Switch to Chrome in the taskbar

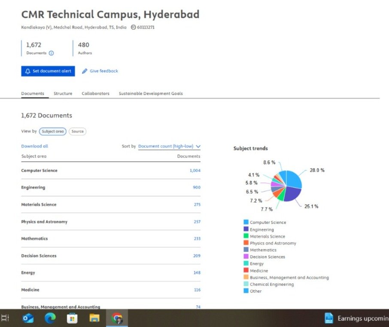click(117, 318)
